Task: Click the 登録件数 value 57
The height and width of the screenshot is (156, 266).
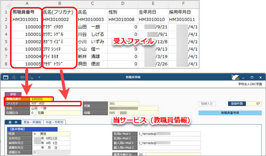Action: click(x=254, y=103)
